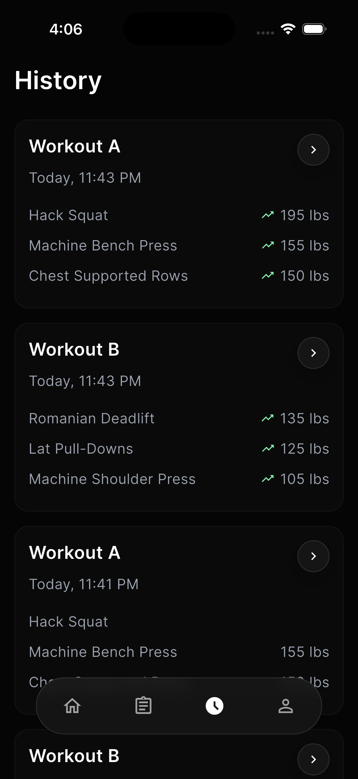The image size is (358, 779).
Task: Expand the first Workout A chevron button
Action: (x=313, y=150)
